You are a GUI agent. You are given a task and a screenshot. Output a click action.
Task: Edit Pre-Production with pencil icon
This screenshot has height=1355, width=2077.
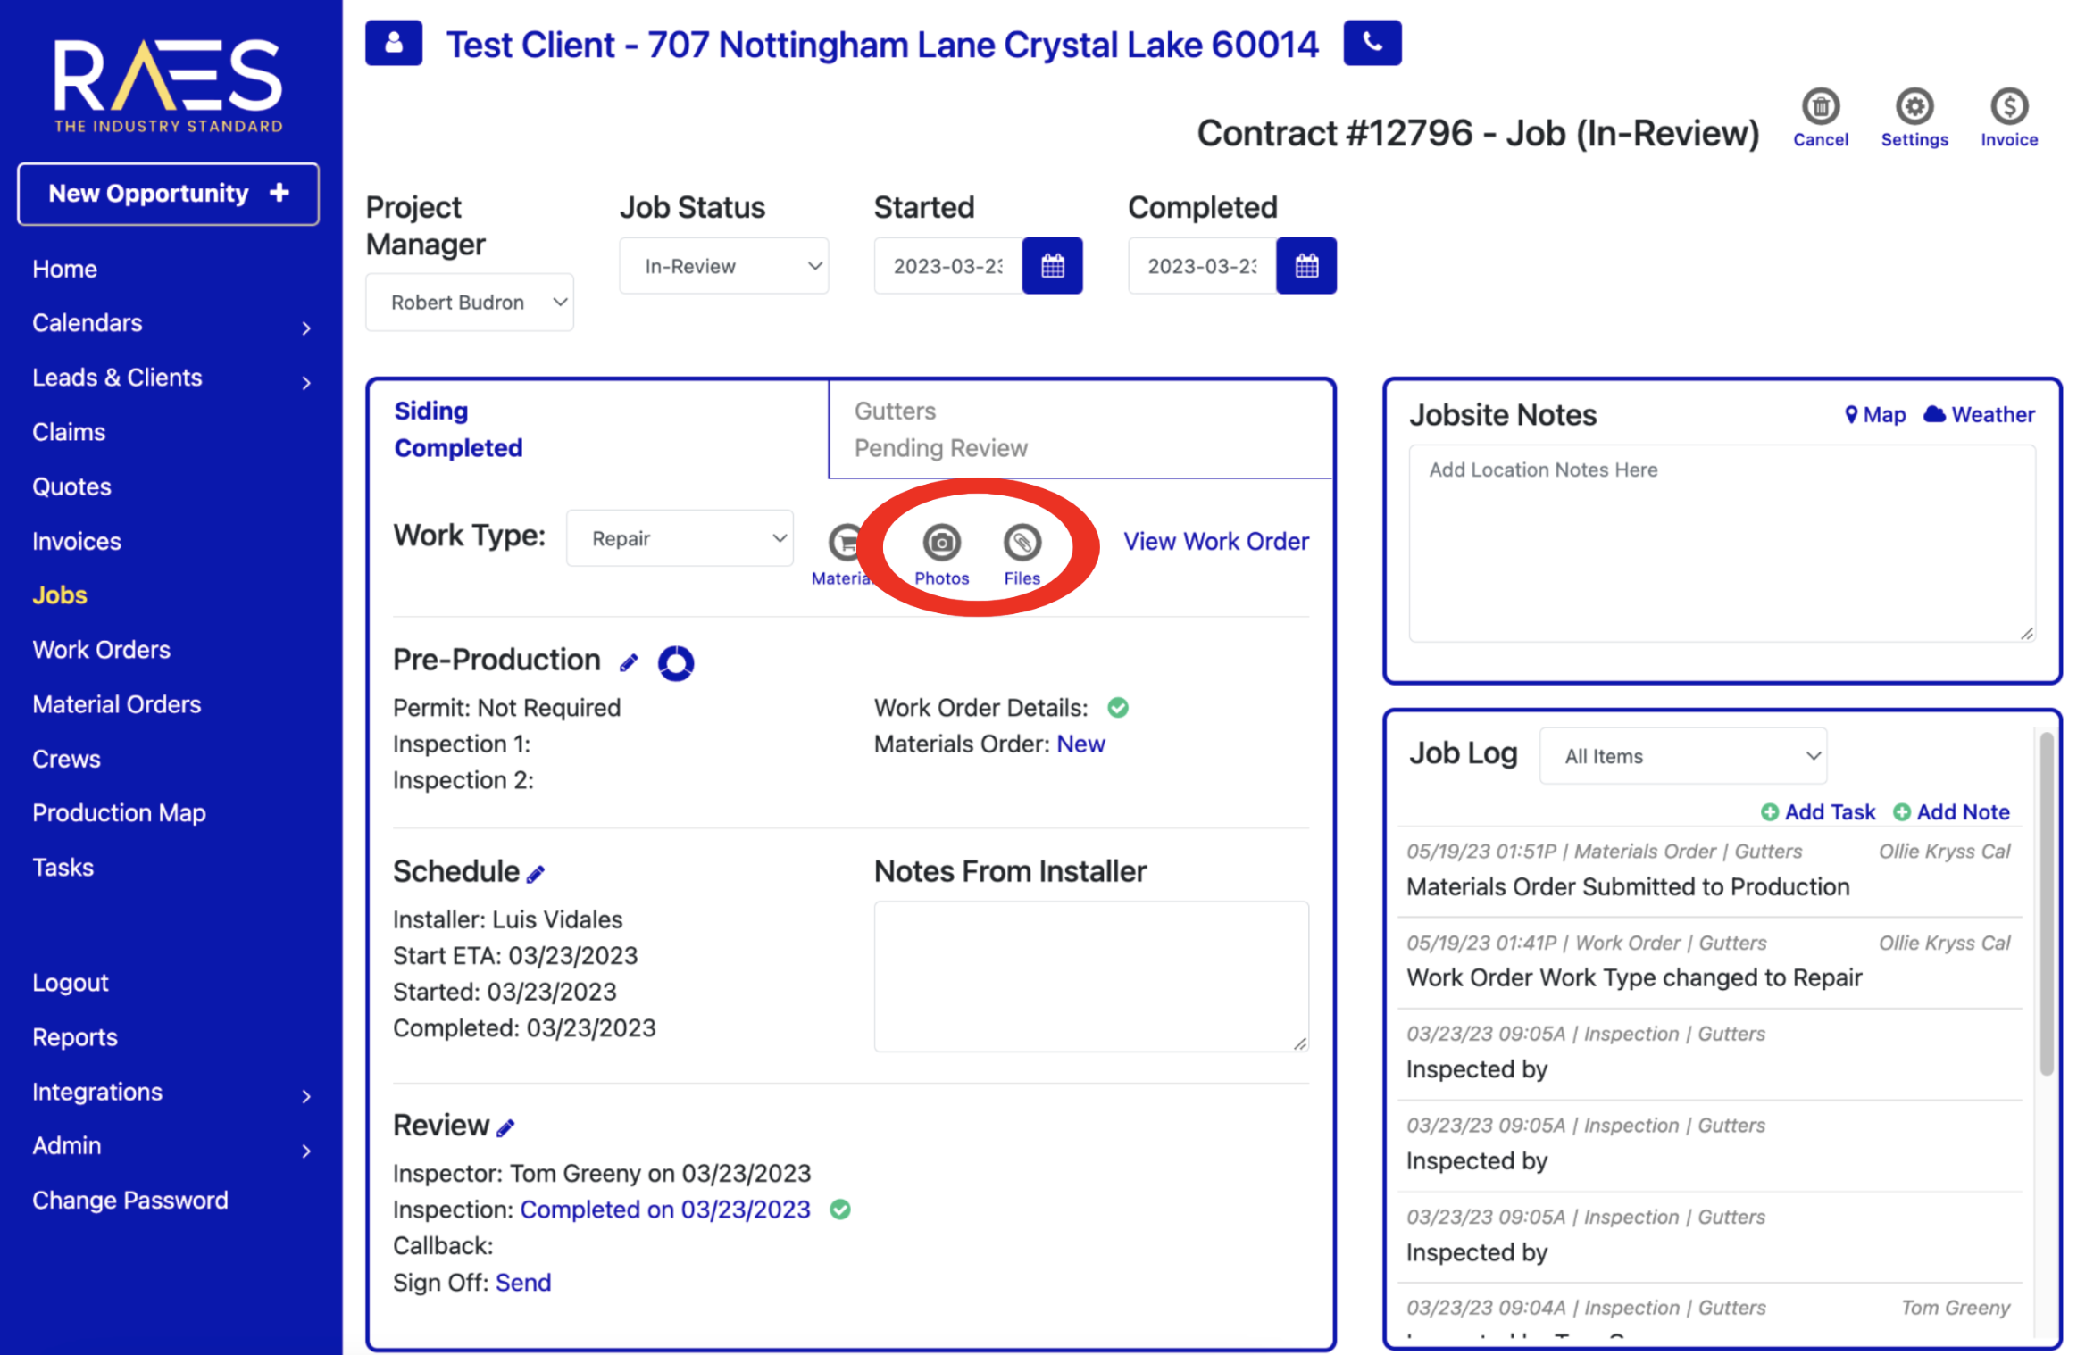click(629, 662)
